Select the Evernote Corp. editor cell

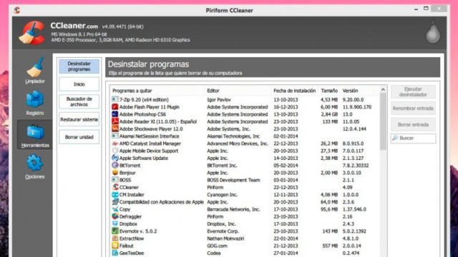click(223, 231)
